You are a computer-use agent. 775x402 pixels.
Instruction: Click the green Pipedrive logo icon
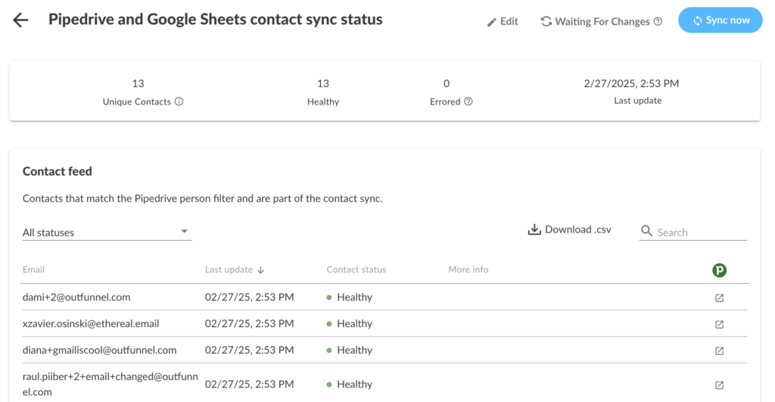(719, 270)
